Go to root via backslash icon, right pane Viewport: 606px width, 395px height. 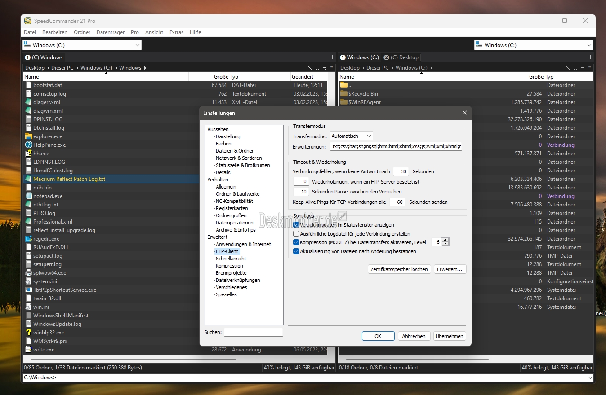coord(568,68)
